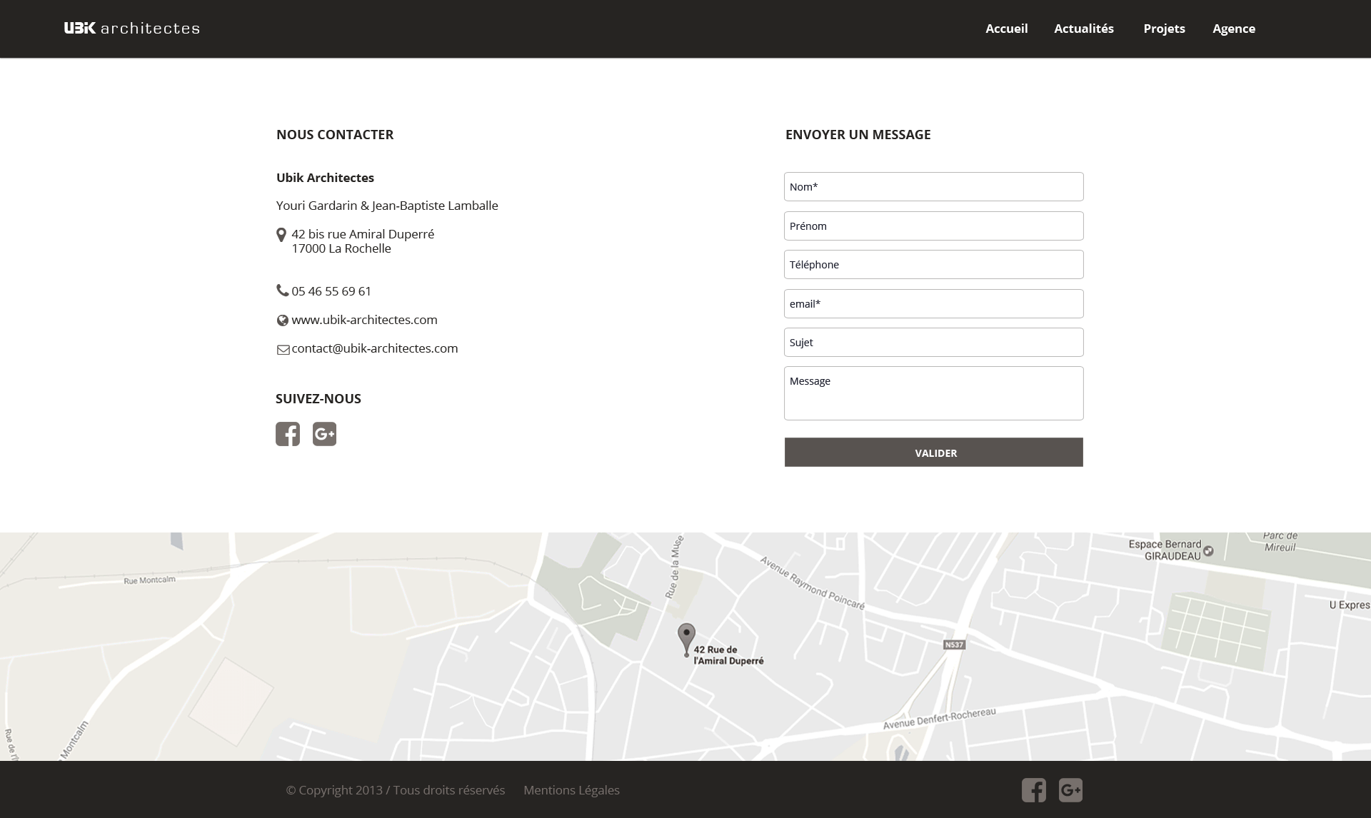The height and width of the screenshot is (818, 1371).
Task: Click the contact@ubik-architectes.com email link
Action: pyautogui.click(x=374, y=348)
